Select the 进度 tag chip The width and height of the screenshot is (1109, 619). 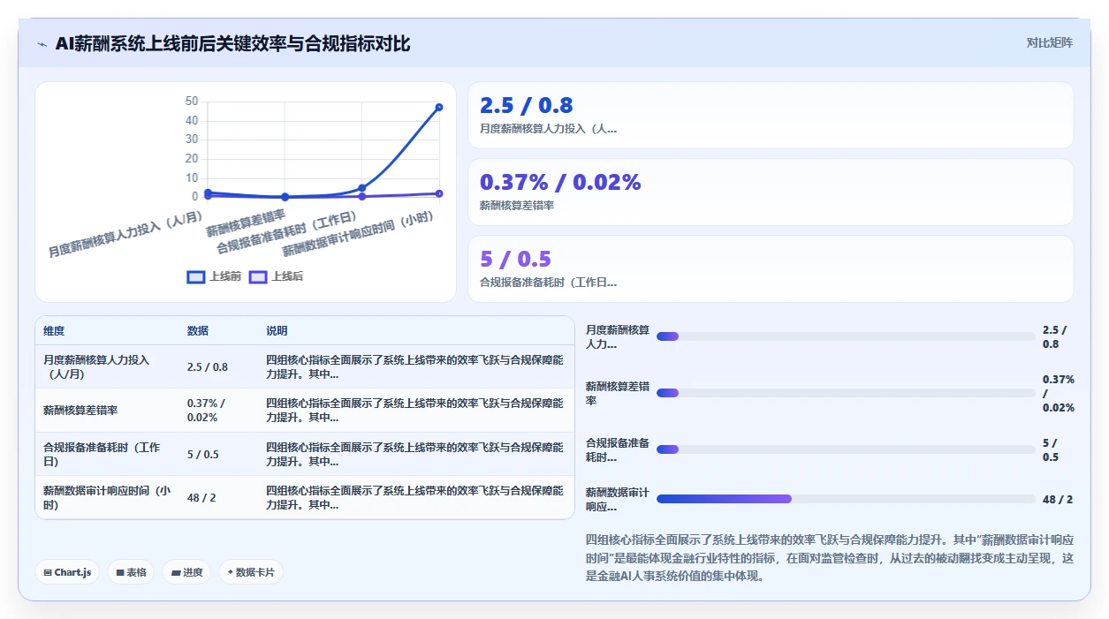[x=186, y=572]
